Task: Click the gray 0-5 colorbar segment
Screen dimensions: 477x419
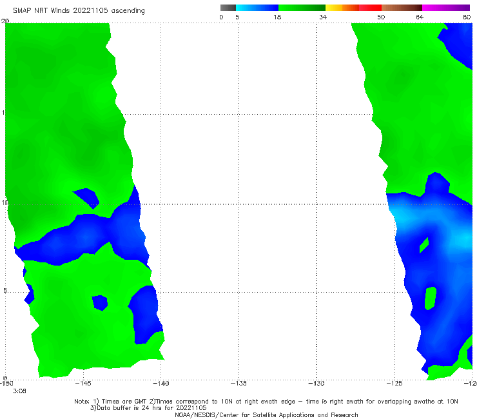Action: pos(228,8)
